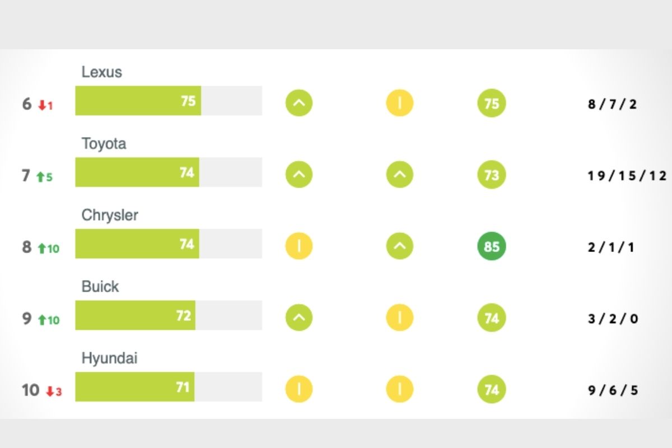Open the Hyundai brand name

[x=110, y=359]
